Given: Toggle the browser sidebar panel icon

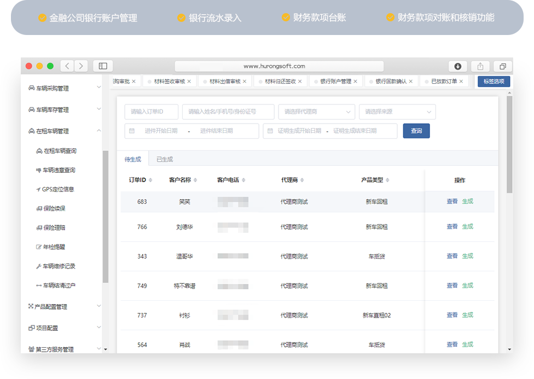Looking at the screenshot, I should coord(103,66).
